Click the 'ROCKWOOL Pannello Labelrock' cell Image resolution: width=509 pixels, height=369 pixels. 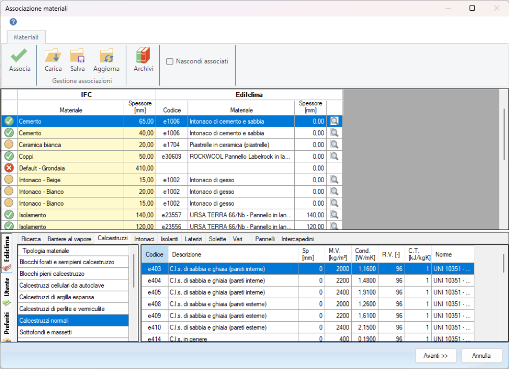point(241,156)
